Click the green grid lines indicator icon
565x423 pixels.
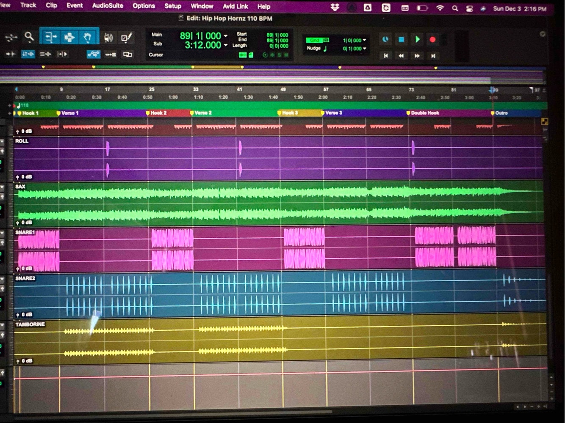click(x=242, y=55)
